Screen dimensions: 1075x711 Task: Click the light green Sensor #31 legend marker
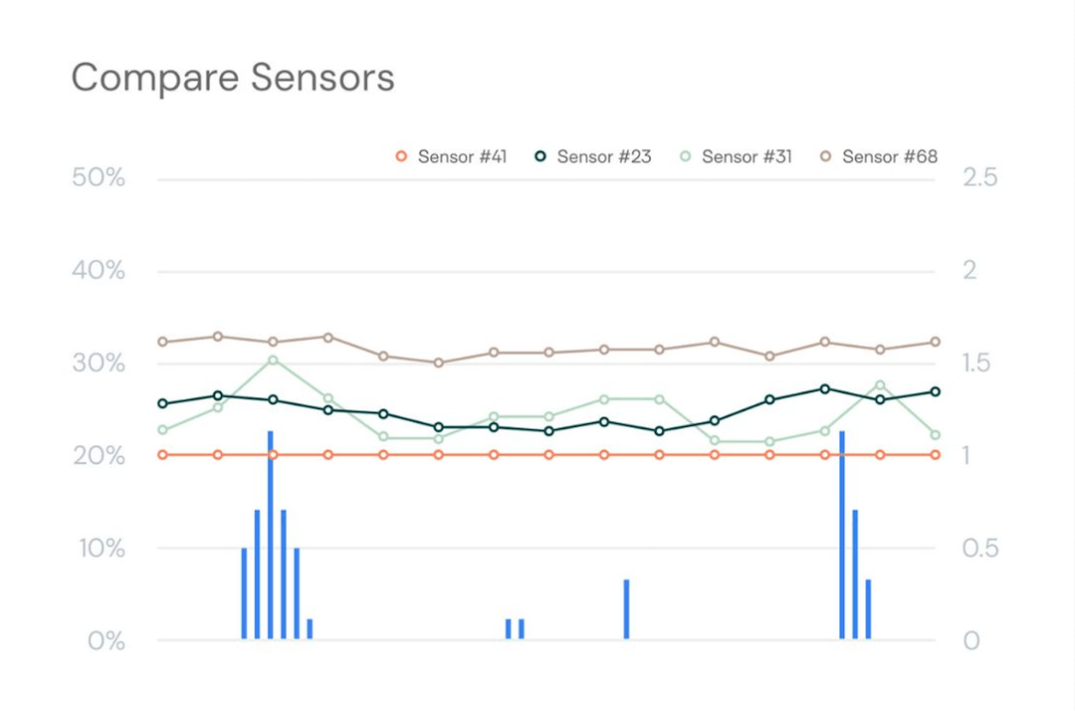pyautogui.click(x=686, y=156)
